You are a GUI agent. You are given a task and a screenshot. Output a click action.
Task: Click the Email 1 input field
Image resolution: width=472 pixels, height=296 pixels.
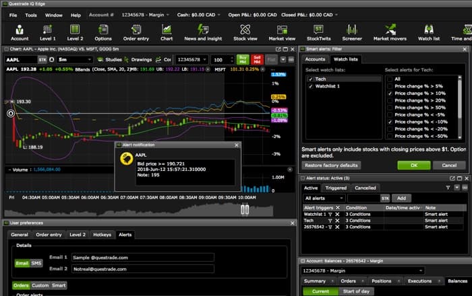143,258
